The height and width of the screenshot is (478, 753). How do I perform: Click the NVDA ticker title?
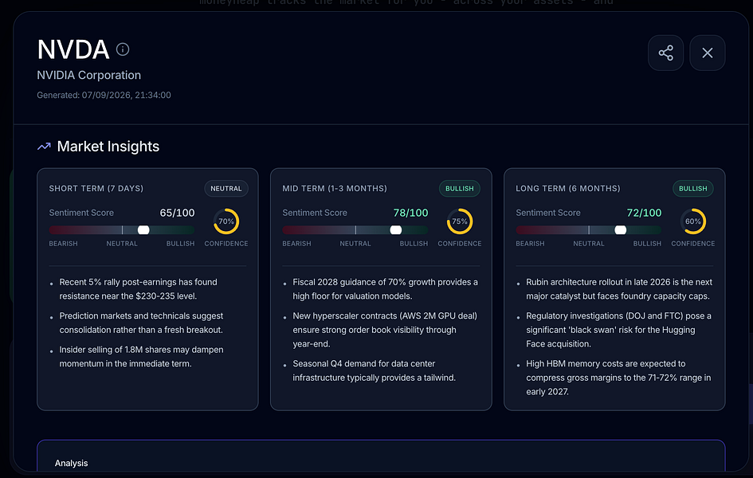[x=73, y=49]
